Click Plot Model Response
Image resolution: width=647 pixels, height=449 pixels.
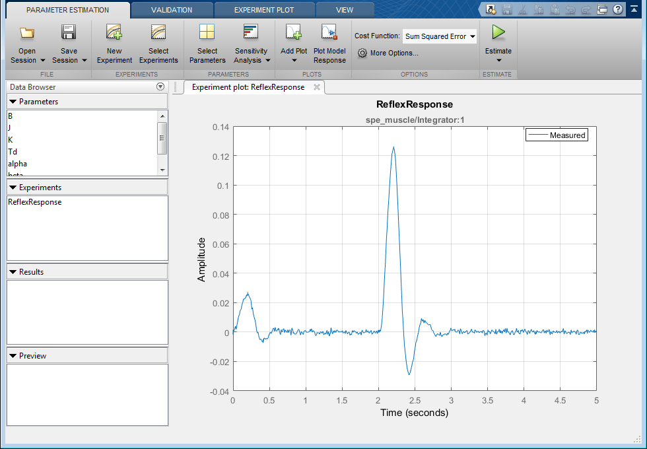click(329, 45)
